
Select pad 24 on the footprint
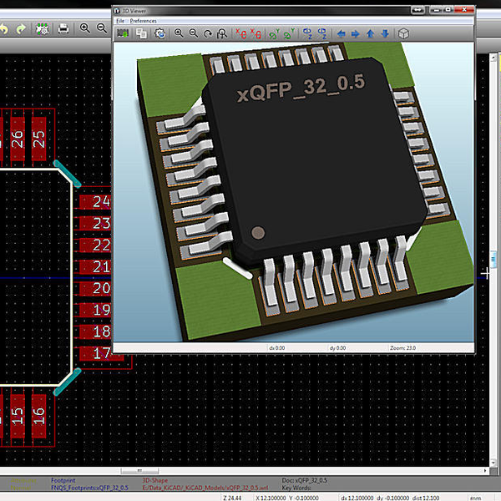click(101, 201)
